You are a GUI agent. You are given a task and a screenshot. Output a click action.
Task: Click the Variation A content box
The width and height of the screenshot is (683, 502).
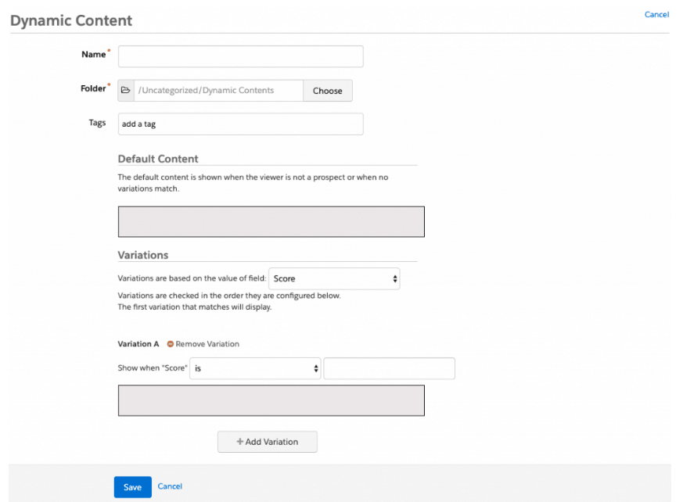click(271, 400)
